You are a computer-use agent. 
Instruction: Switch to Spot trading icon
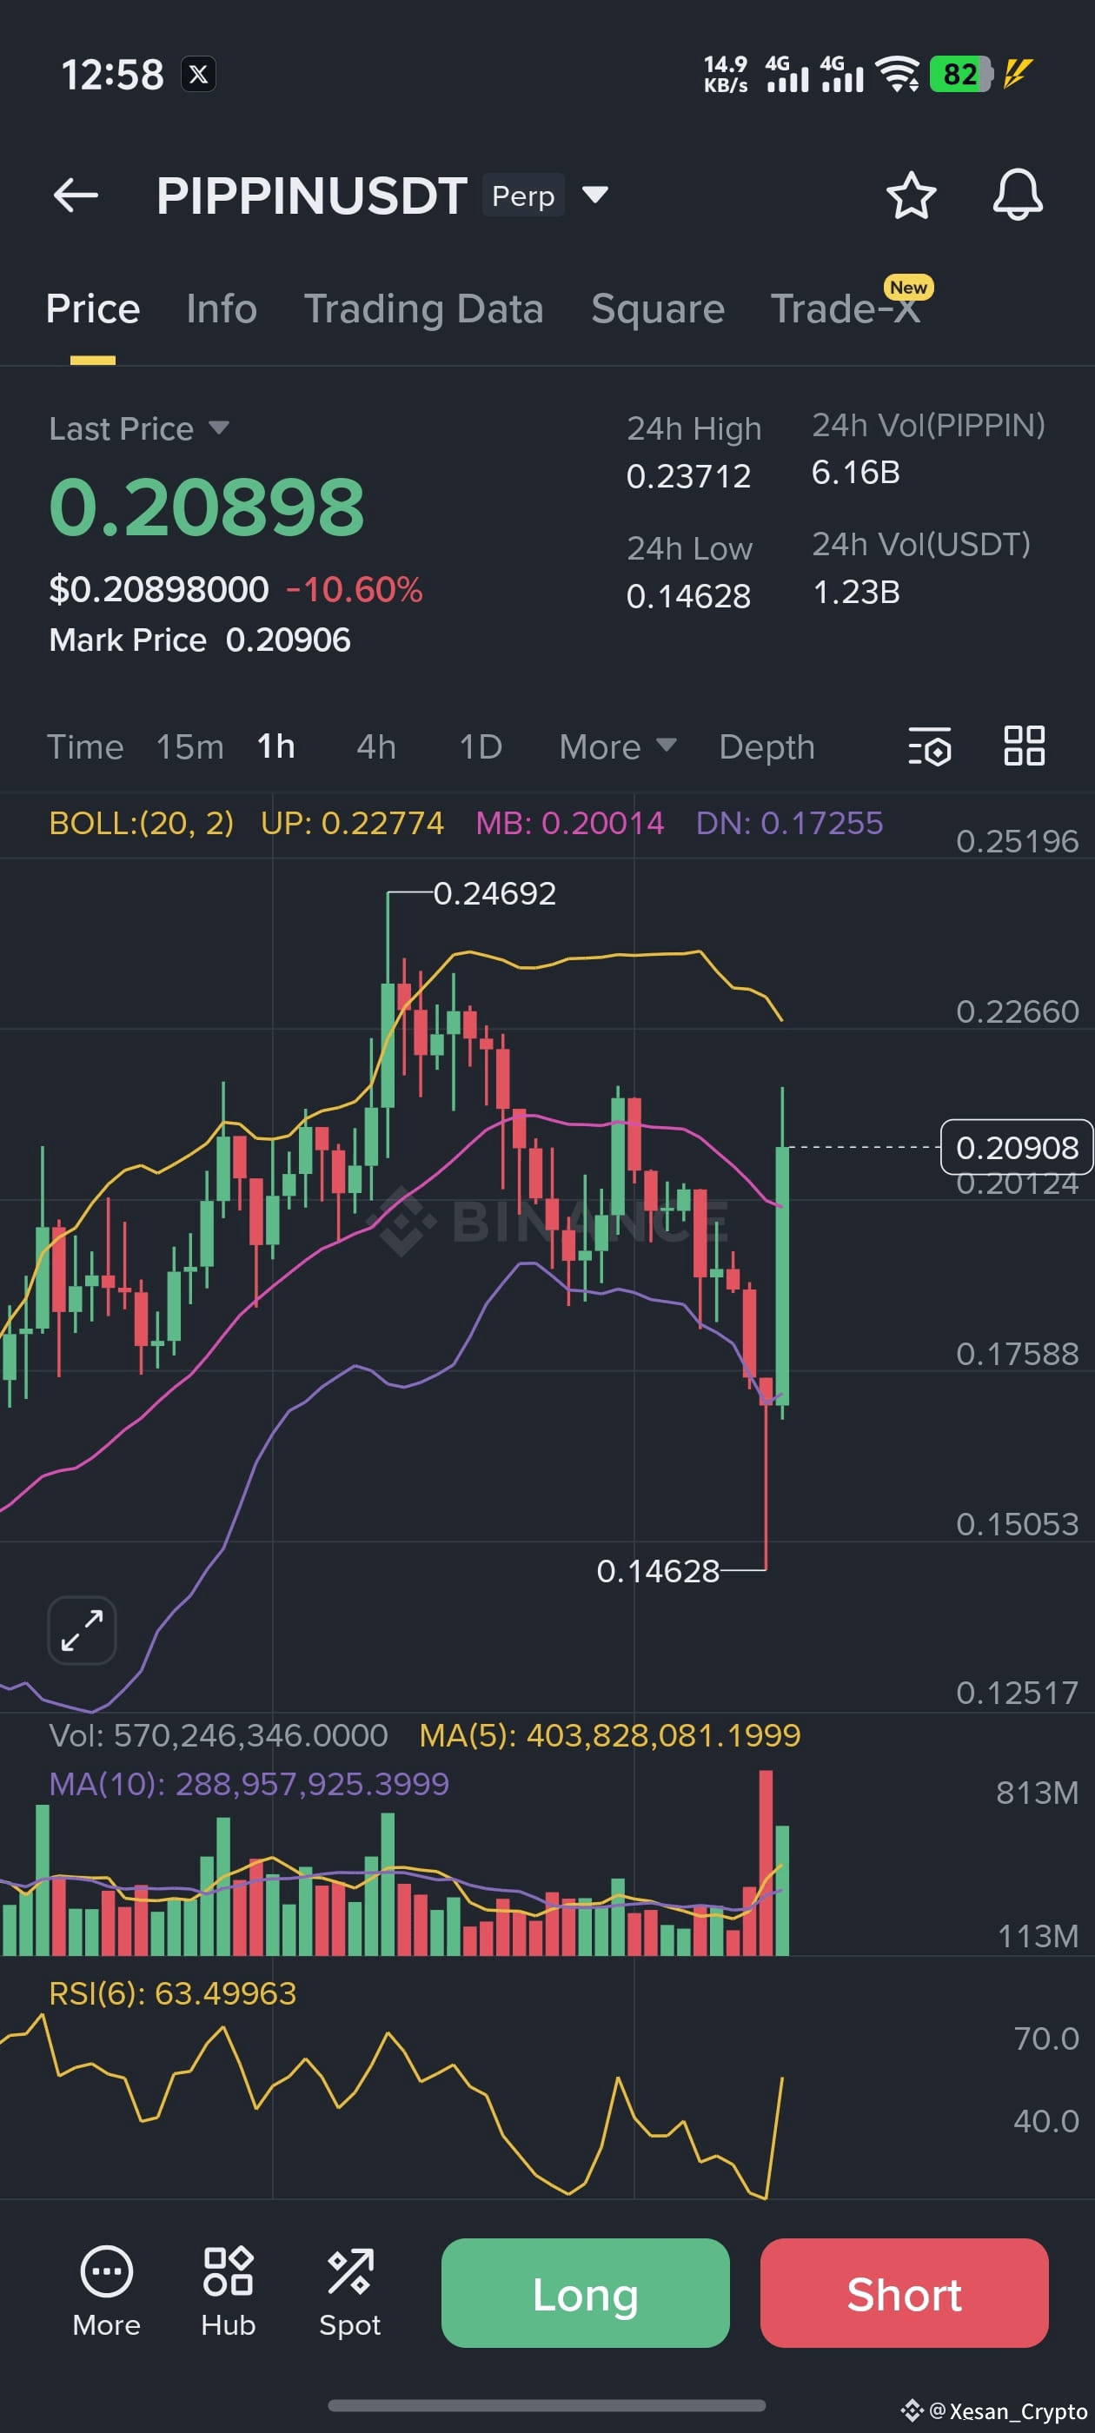(349, 2292)
